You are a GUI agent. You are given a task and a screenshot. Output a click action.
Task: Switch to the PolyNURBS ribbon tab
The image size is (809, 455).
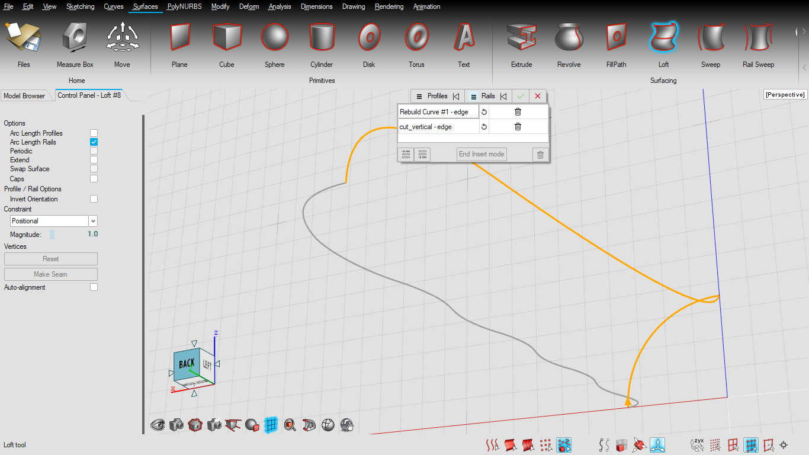[184, 7]
